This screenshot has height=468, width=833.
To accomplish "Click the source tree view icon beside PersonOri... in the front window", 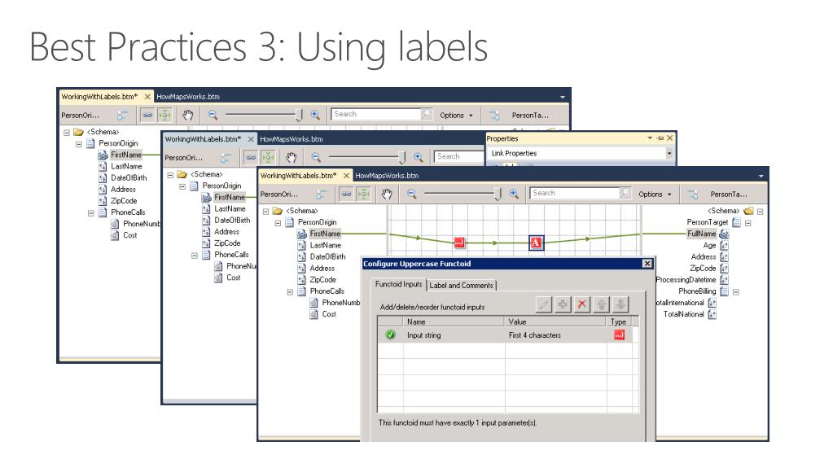I will tap(321, 195).
